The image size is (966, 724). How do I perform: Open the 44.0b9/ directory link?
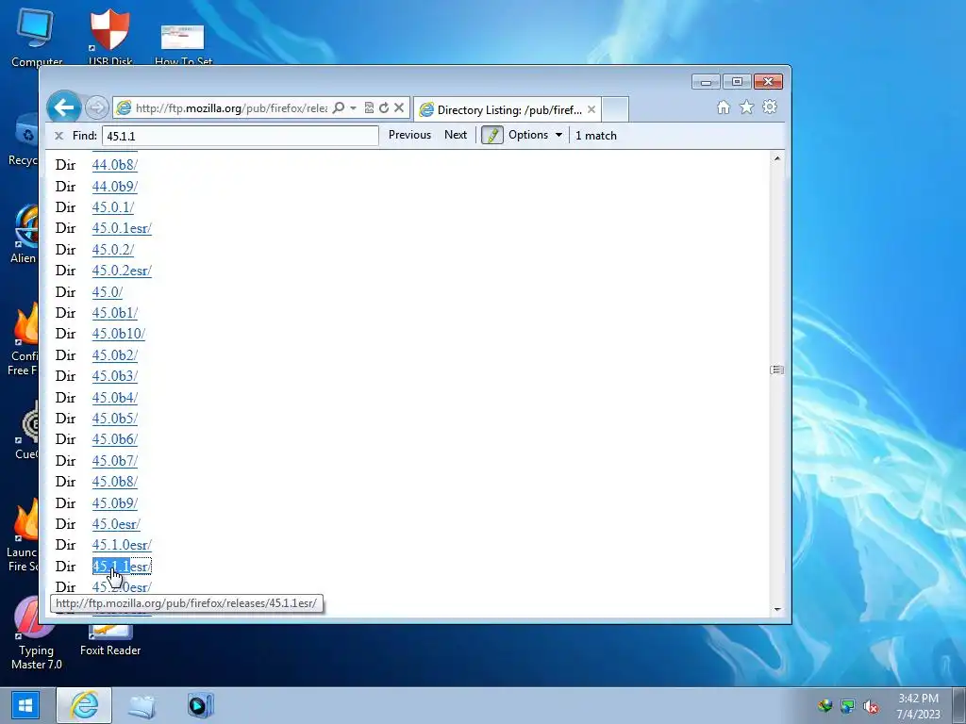point(114,186)
